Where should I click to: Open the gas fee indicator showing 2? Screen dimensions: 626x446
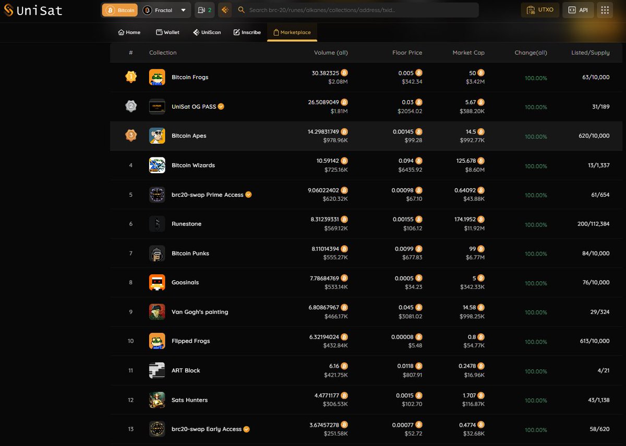coord(204,10)
